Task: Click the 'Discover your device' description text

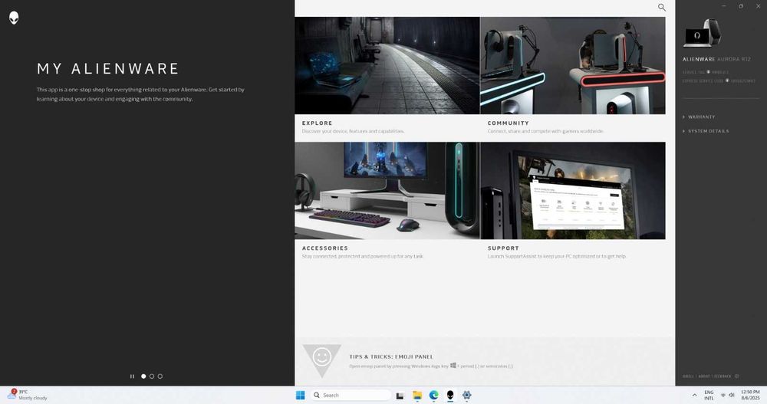Action: [x=353, y=131]
